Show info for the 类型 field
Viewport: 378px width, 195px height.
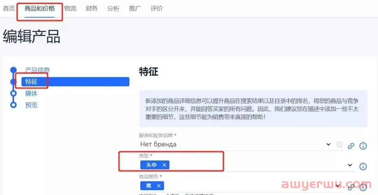point(363,166)
